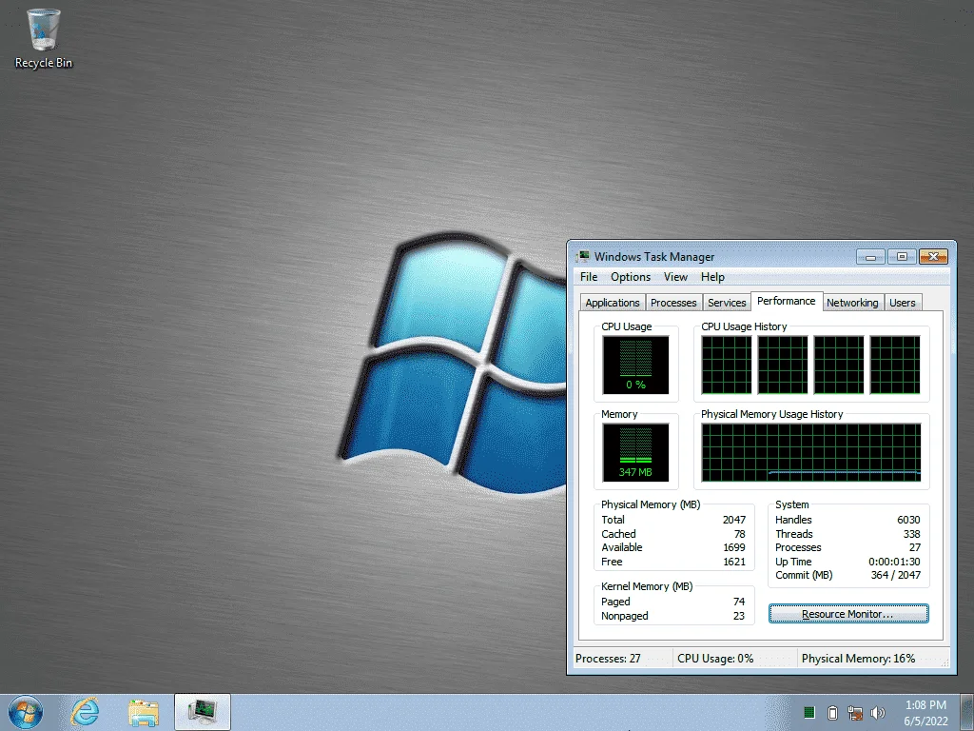Open Windows Explorer folder icon in taskbar

point(144,712)
